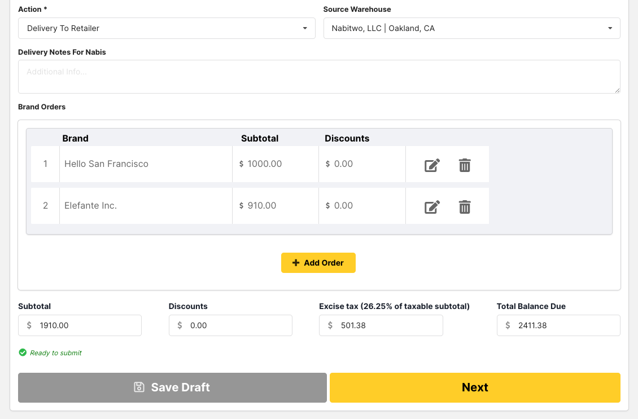This screenshot has width=638, height=419.
Task: Focus the Delivery Notes For Nabis textarea
Action: pyautogui.click(x=319, y=77)
